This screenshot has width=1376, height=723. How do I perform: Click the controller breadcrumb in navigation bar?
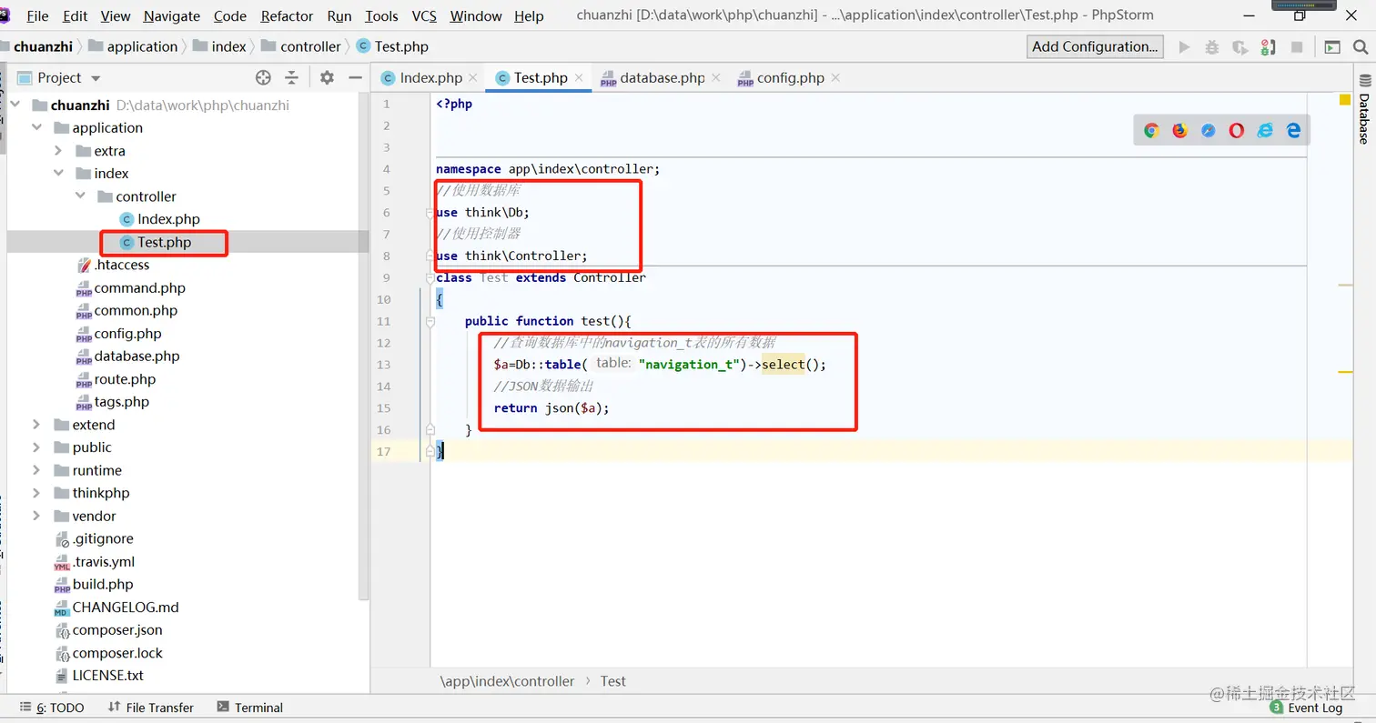(301, 46)
